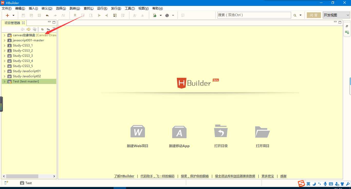Click the 新建移动App icon
Image resolution: width=351 pixels, height=189 pixels.
[179, 132]
